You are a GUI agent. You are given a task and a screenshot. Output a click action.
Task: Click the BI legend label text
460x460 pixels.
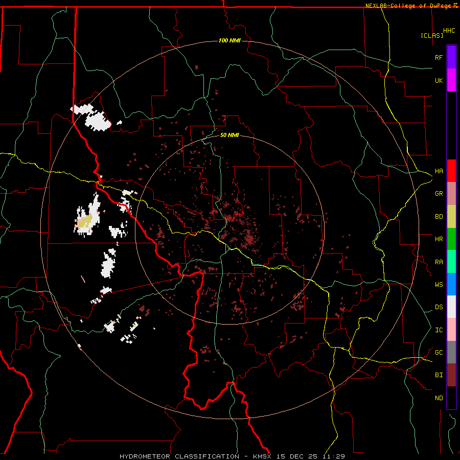(x=439, y=375)
